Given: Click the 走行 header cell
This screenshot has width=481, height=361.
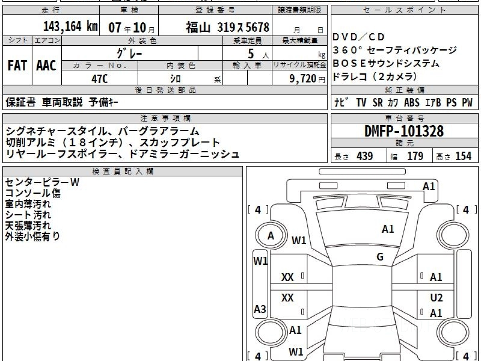Looking at the screenshot, I should [51, 10].
